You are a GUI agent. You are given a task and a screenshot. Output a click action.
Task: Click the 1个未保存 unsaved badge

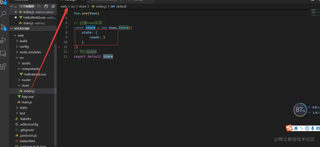pos(27,6)
